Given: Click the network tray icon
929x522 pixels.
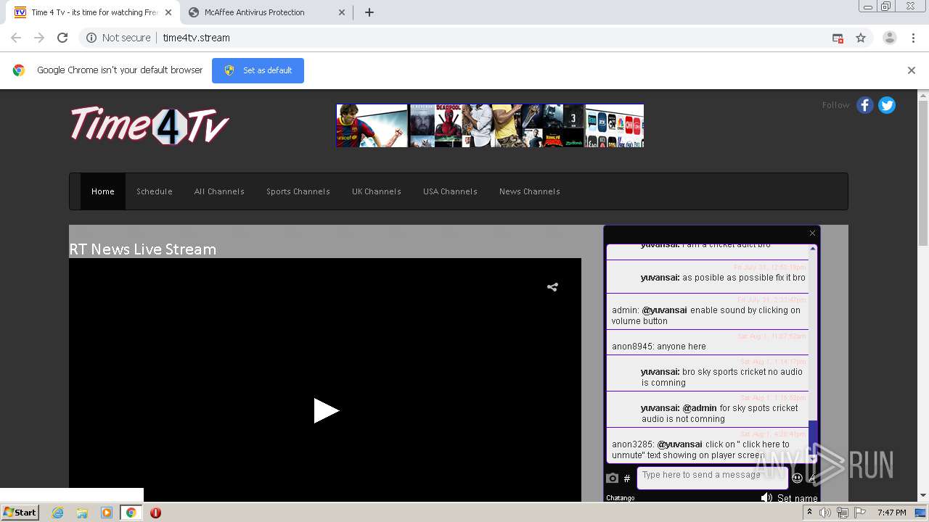Looking at the screenshot, I should coord(843,513).
